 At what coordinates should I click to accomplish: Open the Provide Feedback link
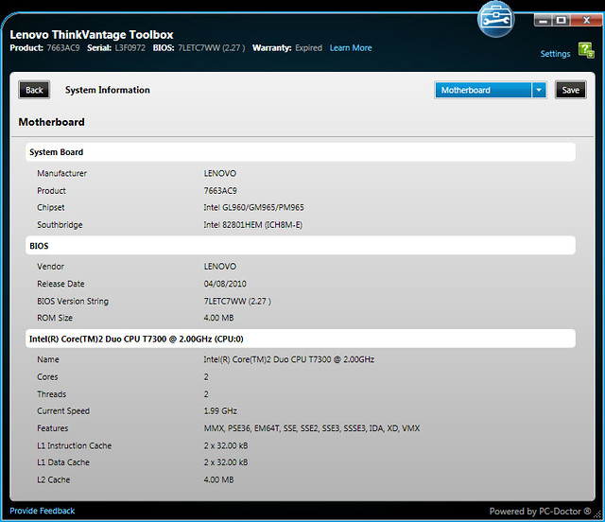point(42,511)
